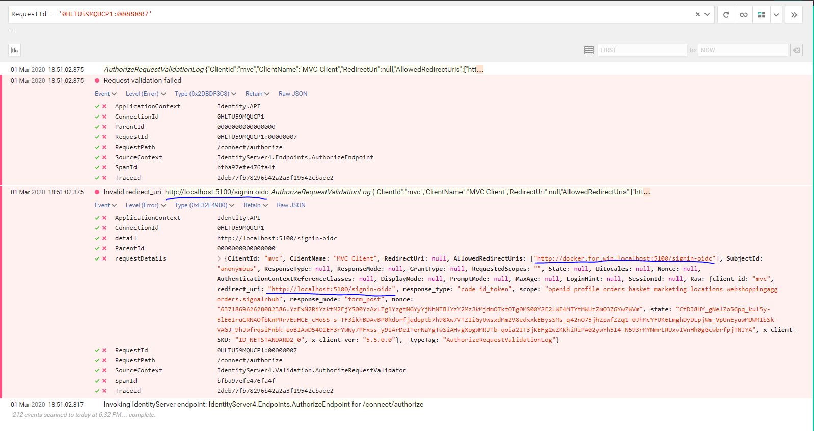Open the Type (0xE32E4900) dropdown

pos(204,205)
